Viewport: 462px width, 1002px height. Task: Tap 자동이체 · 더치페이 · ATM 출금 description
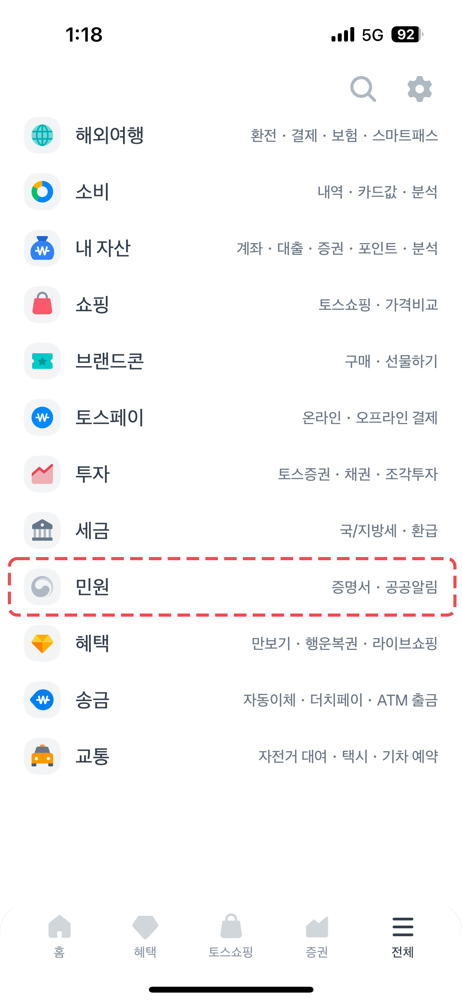click(x=340, y=700)
